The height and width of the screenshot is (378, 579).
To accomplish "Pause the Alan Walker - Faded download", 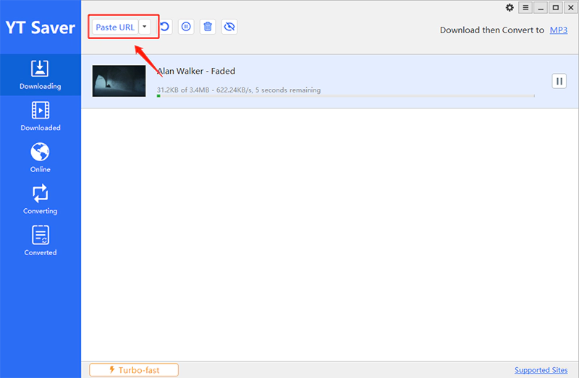I will coord(559,81).
